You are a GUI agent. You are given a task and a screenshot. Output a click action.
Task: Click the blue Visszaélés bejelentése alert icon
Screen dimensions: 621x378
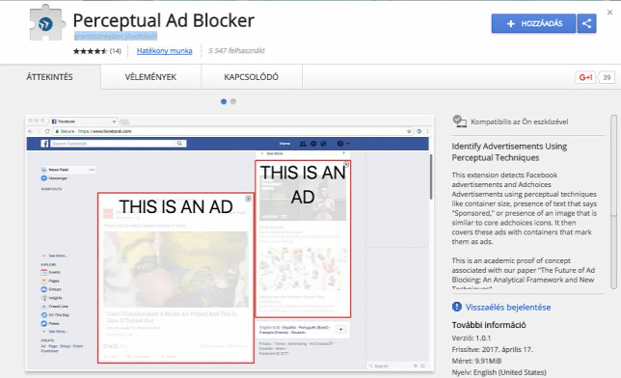pyautogui.click(x=457, y=307)
